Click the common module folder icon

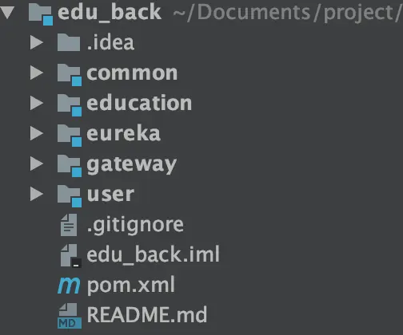[70, 75]
